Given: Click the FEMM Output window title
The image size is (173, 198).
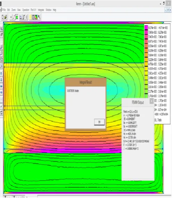Looking at the screenshot, I should [x=138, y=102].
